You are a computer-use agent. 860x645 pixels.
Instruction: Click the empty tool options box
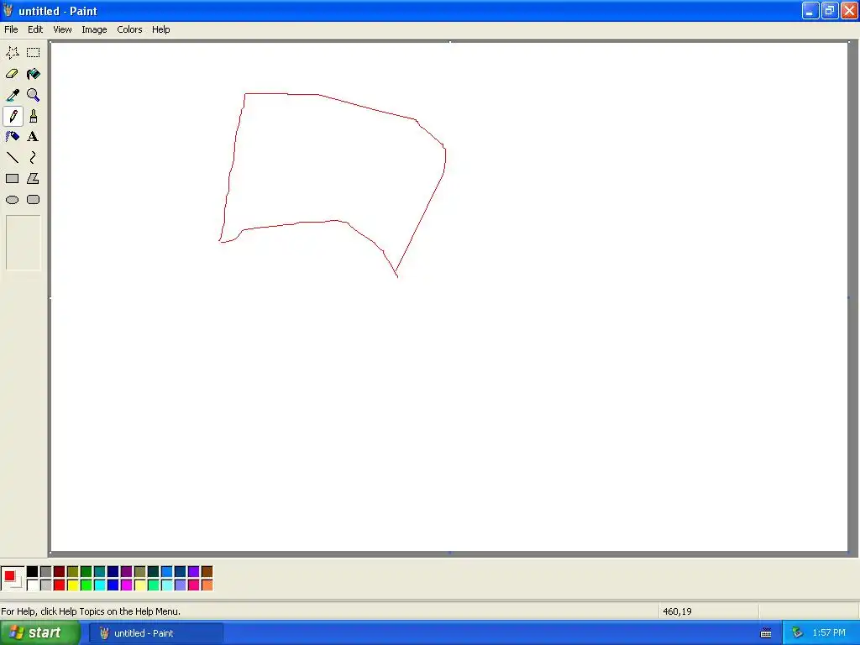pos(23,243)
